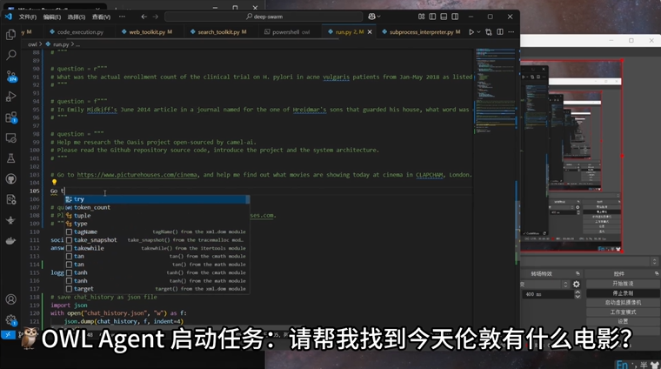This screenshot has width=661, height=369.
Task: Open the Testing flask view
Action: (x=11, y=158)
